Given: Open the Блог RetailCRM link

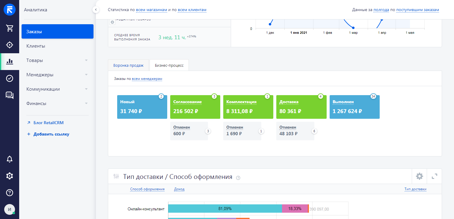Looking at the screenshot, I should point(48,123).
